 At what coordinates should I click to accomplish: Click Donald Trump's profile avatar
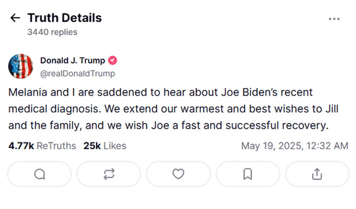point(21,66)
